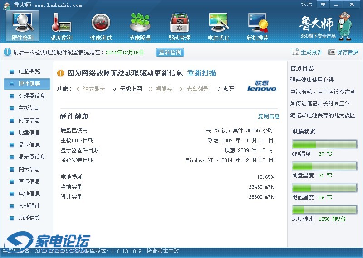Open the 硬件检测 hardware detection icon

tap(23, 26)
